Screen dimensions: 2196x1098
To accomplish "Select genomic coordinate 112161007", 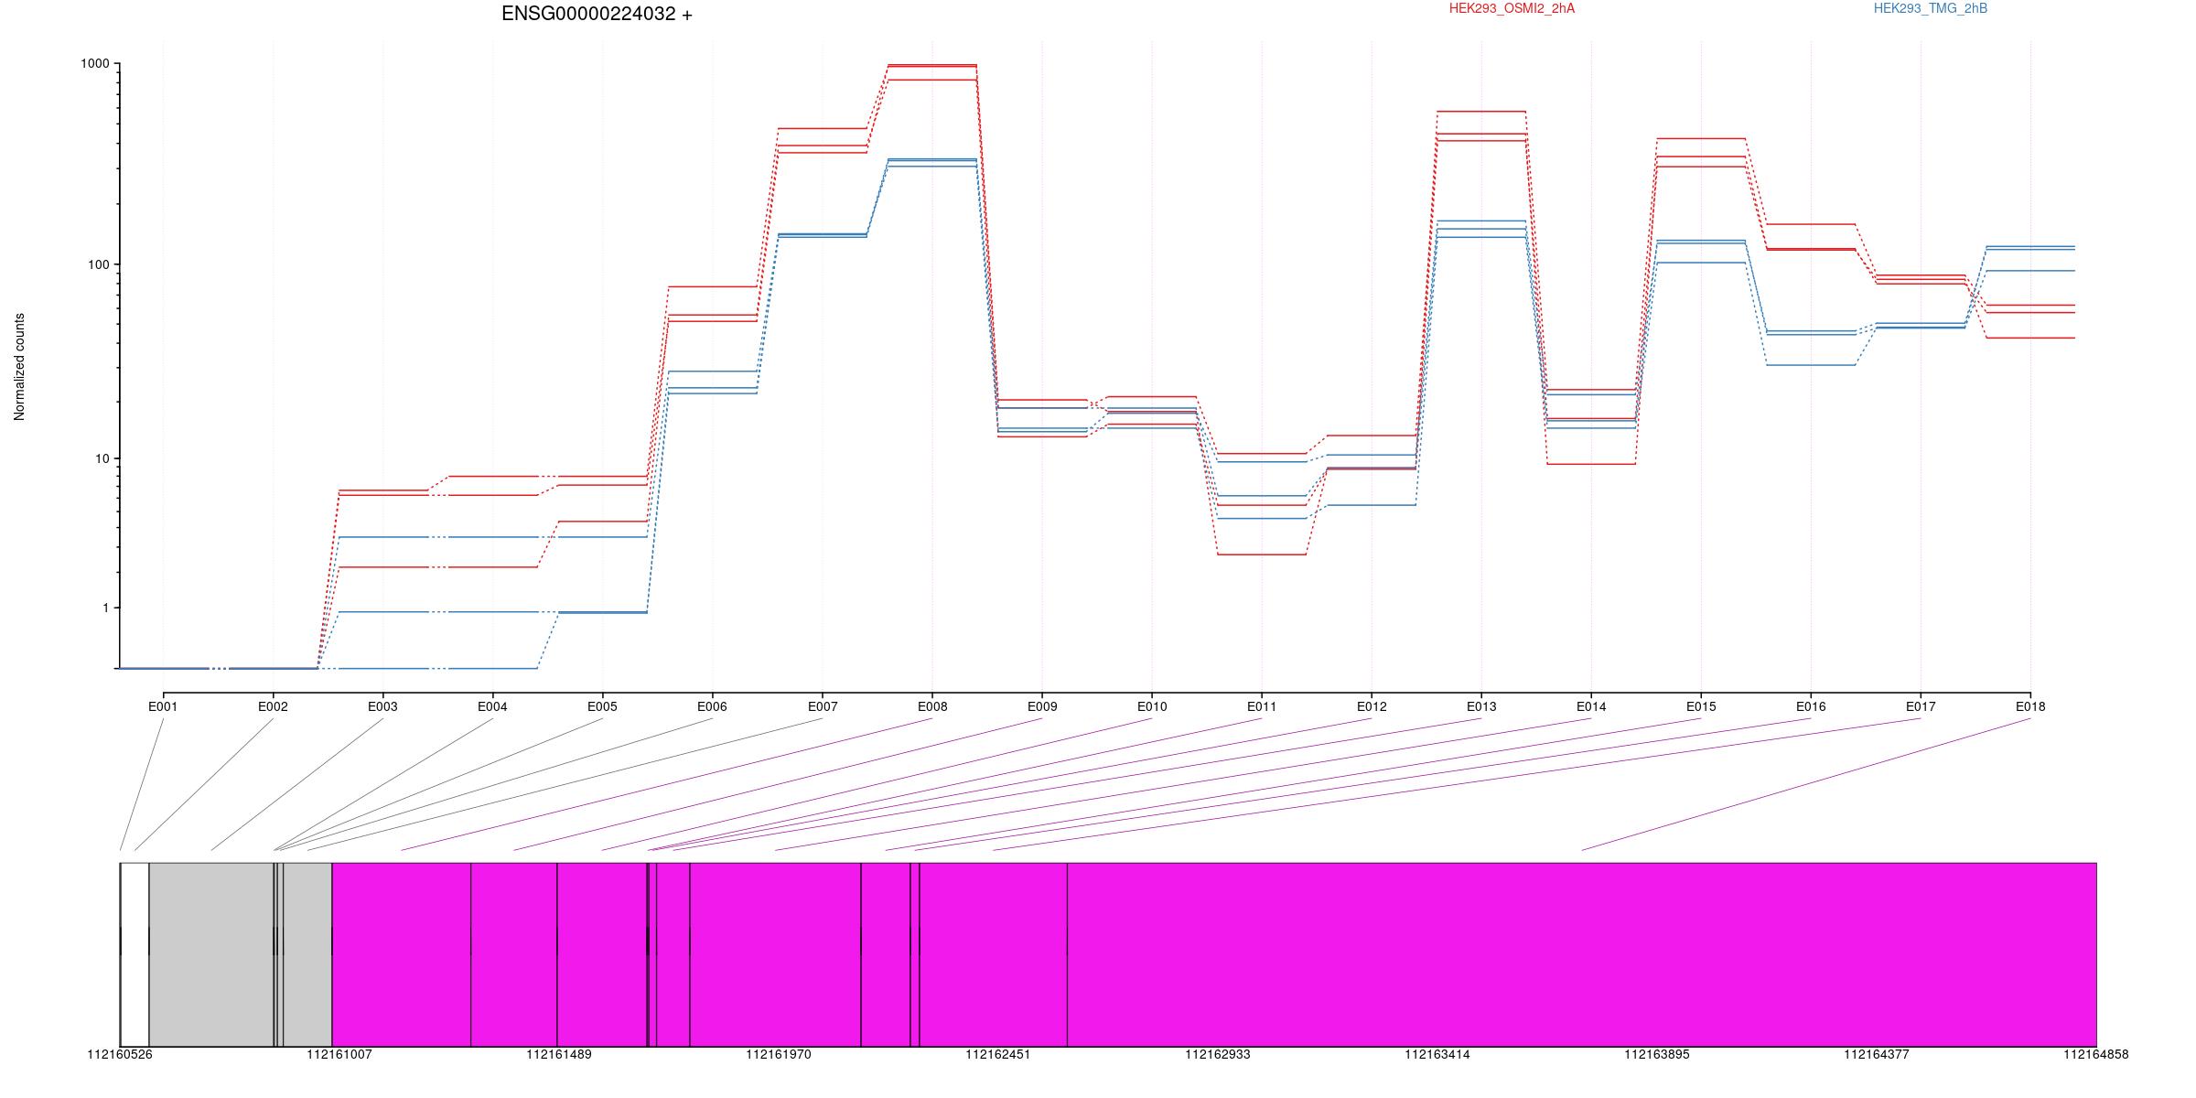I will pos(339,1054).
